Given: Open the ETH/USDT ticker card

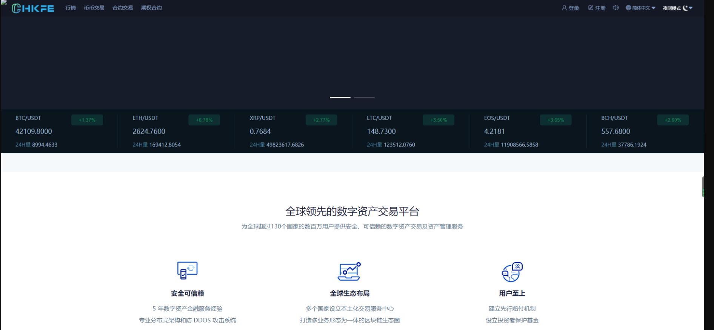Looking at the screenshot, I should (145, 118).
